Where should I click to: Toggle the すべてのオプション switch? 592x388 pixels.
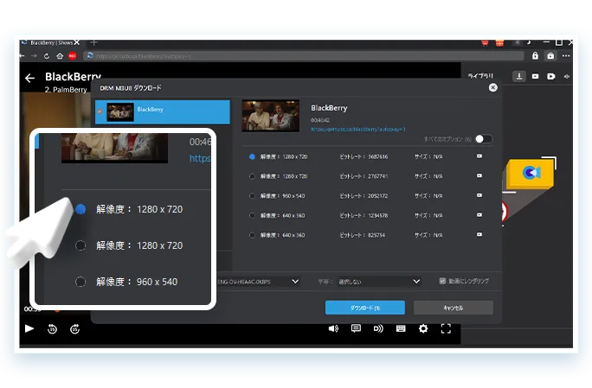coord(484,139)
